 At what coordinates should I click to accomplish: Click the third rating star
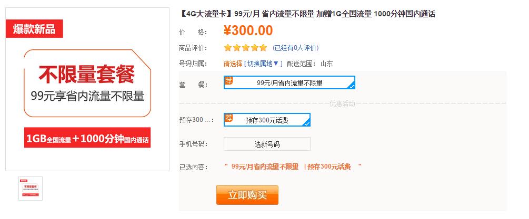[245, 48]
